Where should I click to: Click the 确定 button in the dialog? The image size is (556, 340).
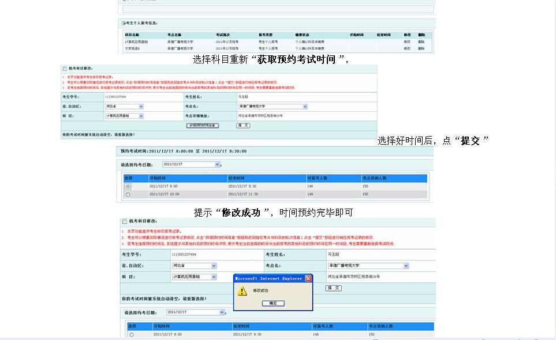(x=273, y=303)
